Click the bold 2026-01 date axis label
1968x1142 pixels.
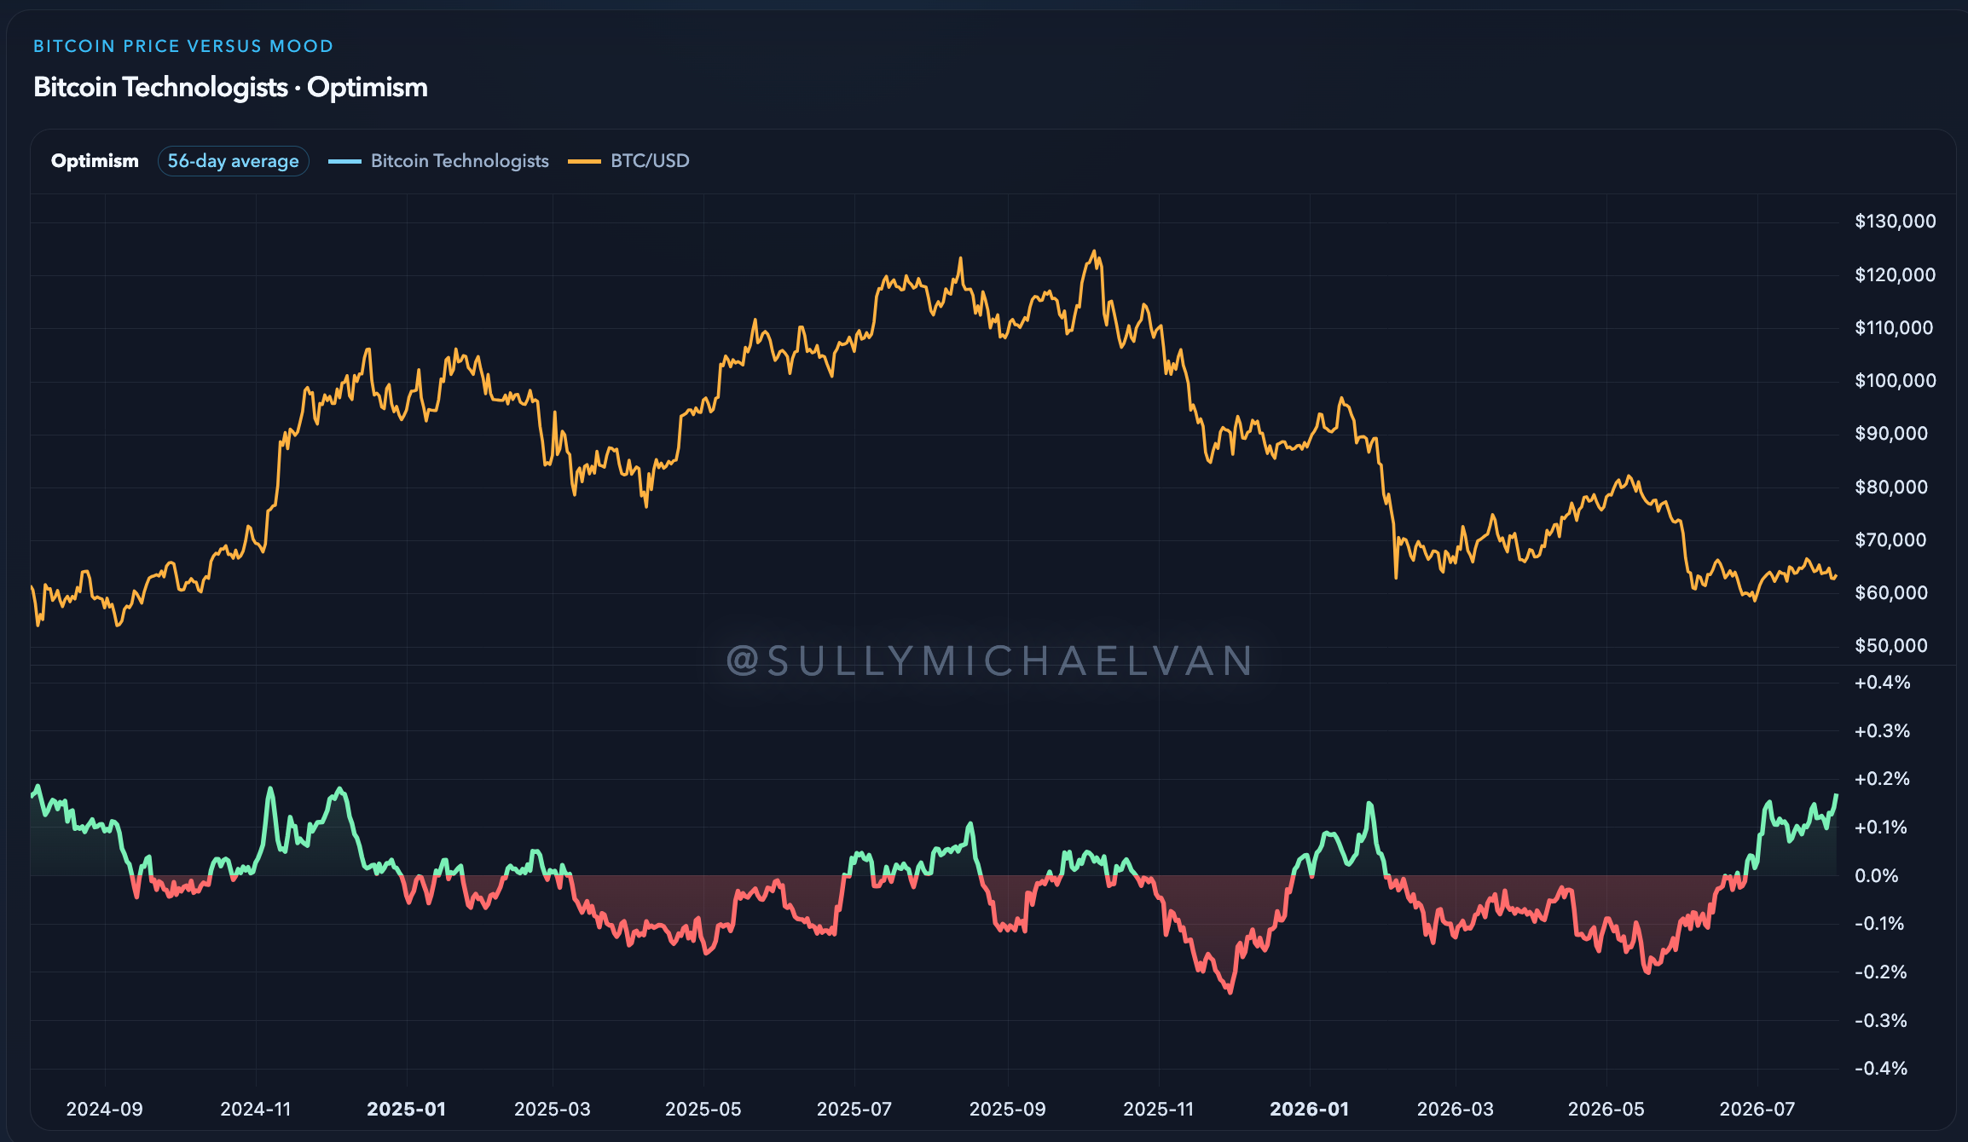coord(1310,1109)
